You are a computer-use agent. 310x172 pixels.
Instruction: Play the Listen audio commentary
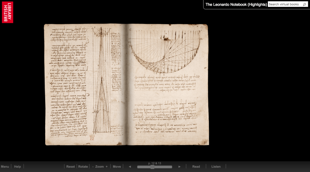[216, 167]
